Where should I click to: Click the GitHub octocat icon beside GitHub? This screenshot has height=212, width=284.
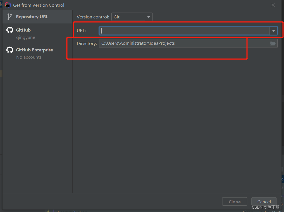pyautogui.click(x=9, y=30)
